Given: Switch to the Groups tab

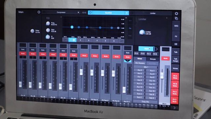Looking at the screenshot, I should tap(153, 59).
